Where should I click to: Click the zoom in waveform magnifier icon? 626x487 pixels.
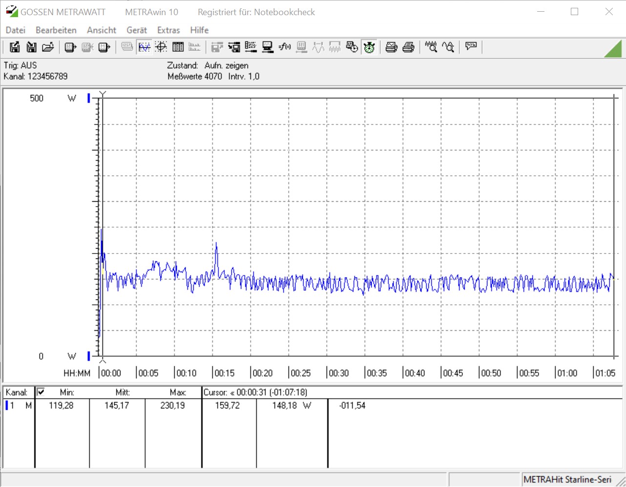[x=431, y=47]
